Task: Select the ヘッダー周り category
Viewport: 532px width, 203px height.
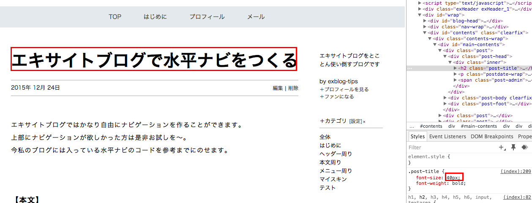Action: click(336, 154)
